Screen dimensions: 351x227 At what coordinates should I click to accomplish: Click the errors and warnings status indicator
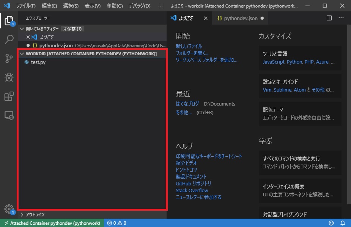click(x=116, y=223)
